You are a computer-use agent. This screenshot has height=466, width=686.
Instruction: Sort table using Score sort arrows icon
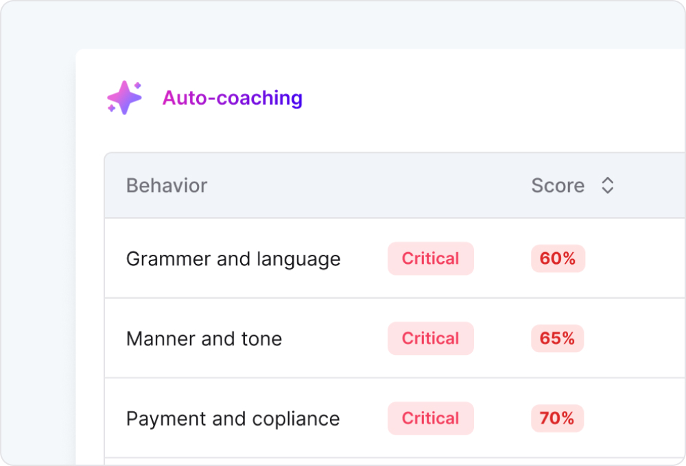(607, 185)
